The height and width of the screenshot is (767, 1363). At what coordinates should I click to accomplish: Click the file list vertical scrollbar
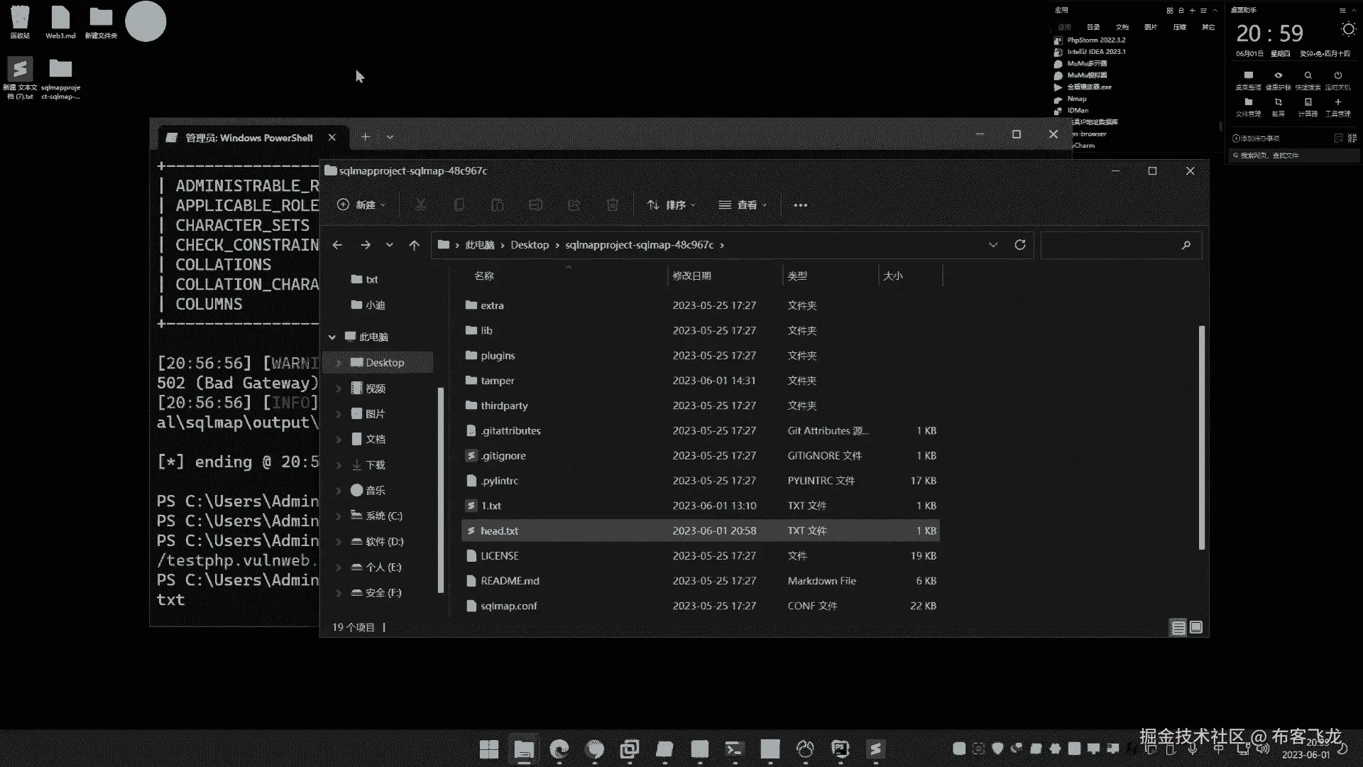coord(1201,437)
